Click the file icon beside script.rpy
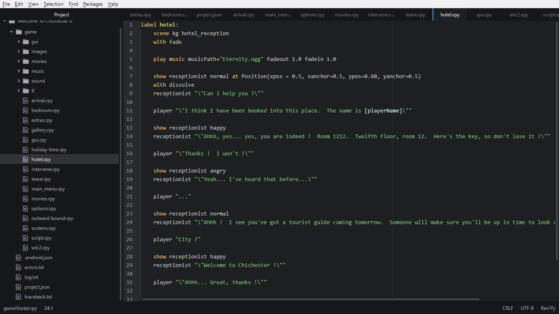Screen dimensions: 559x314 point(25,238)
